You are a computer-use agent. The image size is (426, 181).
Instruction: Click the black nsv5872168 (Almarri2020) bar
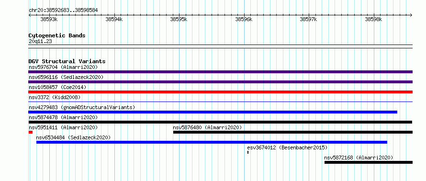click(x=369, y=162)
